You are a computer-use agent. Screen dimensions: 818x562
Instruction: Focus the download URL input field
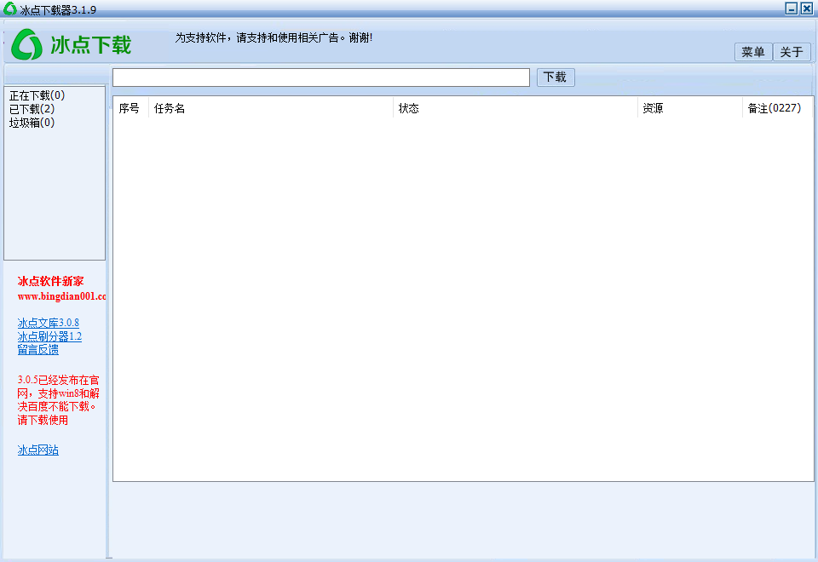pyautogui.click(x=321, y=77)
